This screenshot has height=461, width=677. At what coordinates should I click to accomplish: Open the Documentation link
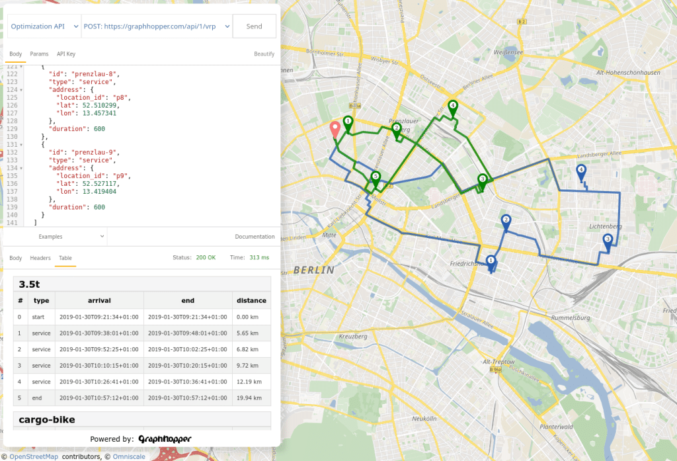point(255,236)
